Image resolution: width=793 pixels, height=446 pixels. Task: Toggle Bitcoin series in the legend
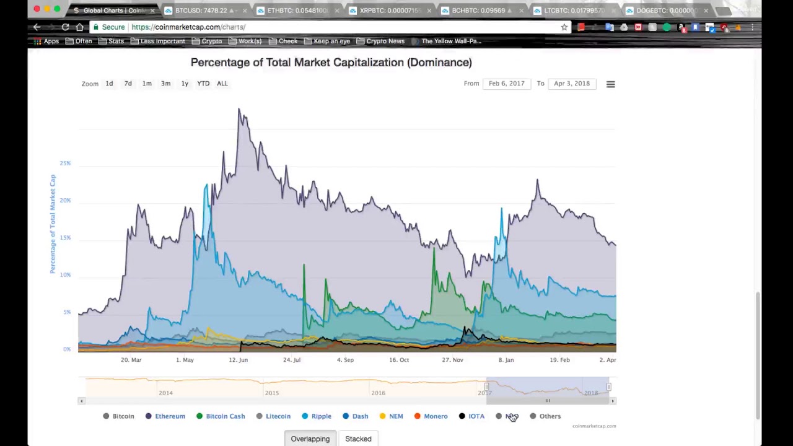point(118,416)
